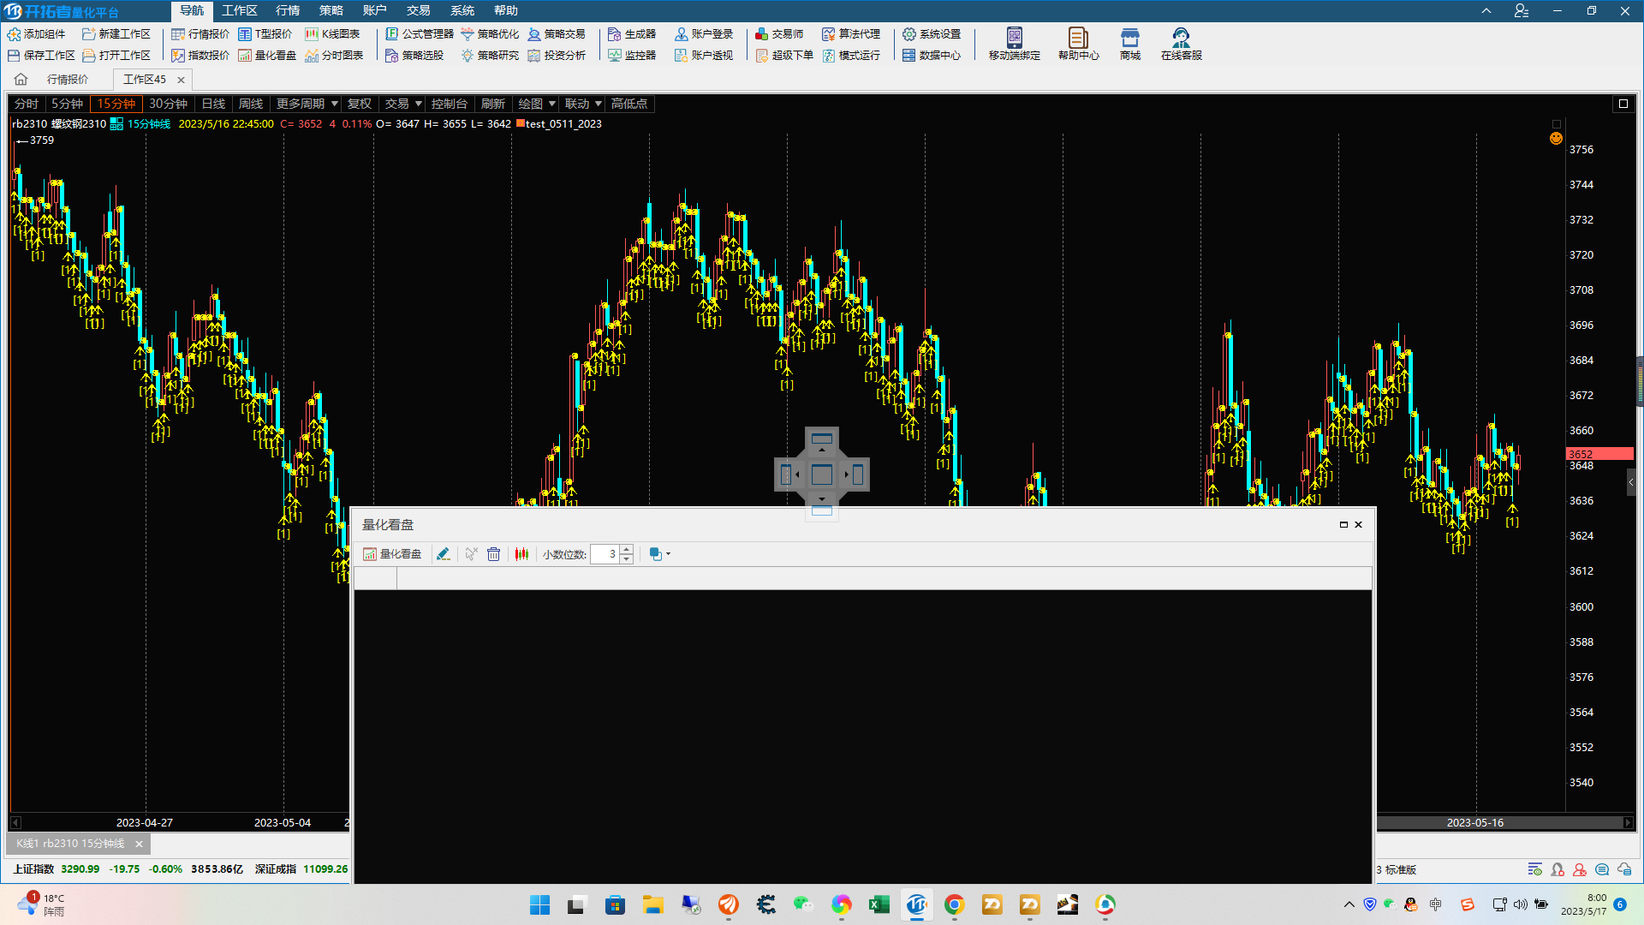1644x925 pixels.
Task: Open the 指数报价 index quotes
Action: (x=200, y=56)
